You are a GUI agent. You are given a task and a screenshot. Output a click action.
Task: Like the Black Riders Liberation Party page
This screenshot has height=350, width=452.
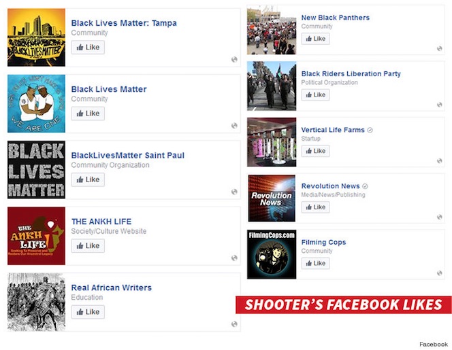[316, 94]
